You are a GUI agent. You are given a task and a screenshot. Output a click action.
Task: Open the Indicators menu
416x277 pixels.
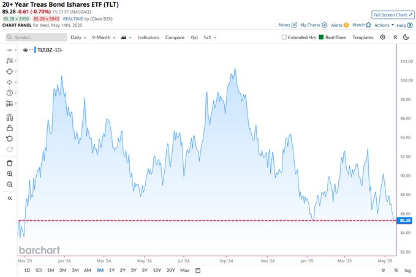click(x=148, y=37)
